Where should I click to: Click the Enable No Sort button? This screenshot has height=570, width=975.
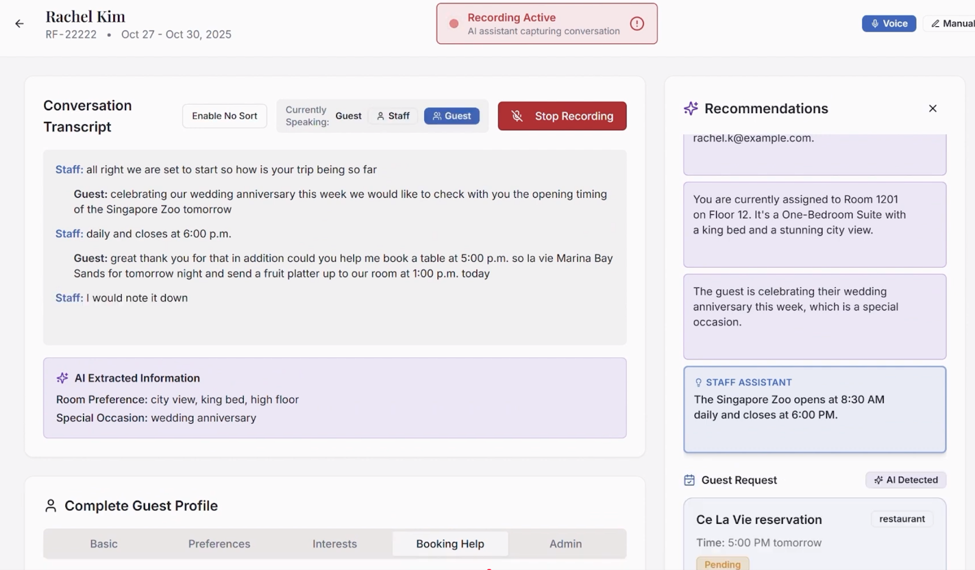tap(224, 116)
